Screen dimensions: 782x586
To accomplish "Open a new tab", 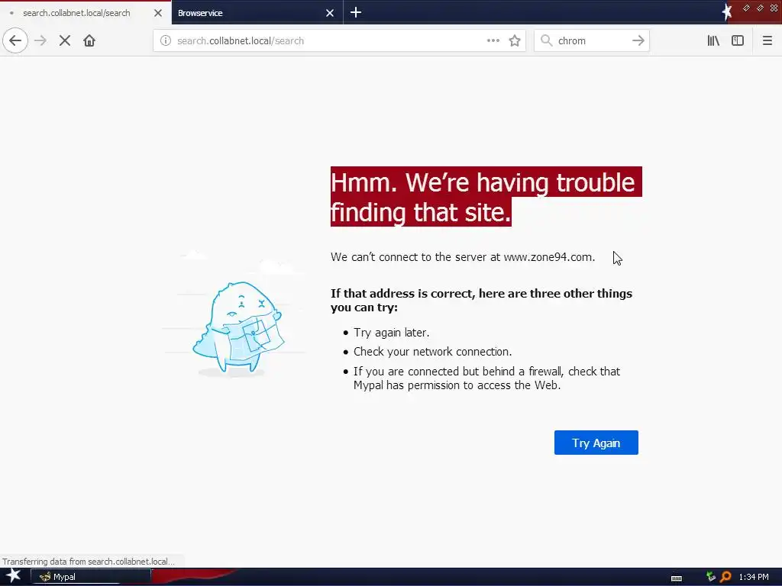I will coord(356,12).
